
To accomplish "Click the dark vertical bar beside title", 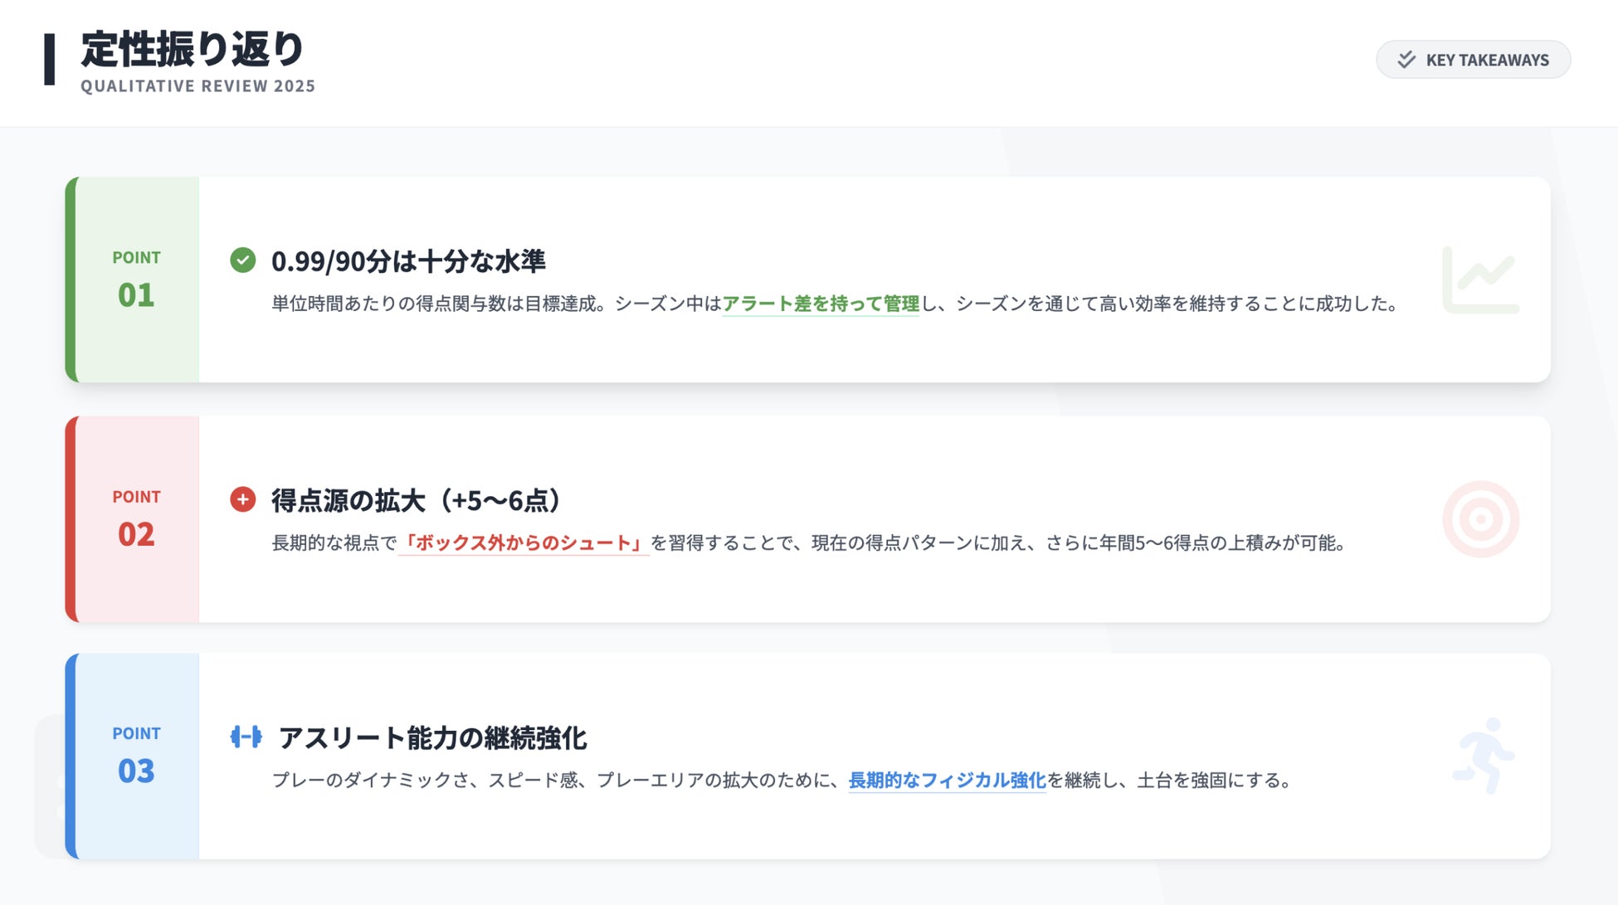I will 50,60.
